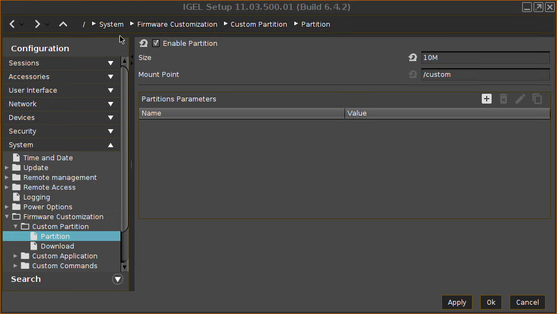The height and width of the screenshot is (314, 557).
Task: Go up one level in navigation
Action: click(x=63, y=24)
